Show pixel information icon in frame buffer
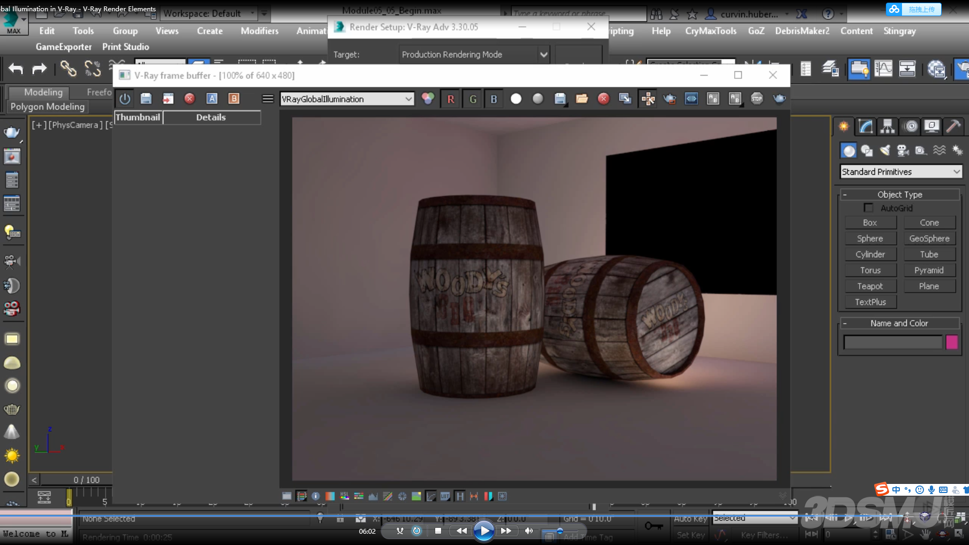 [316, 496]
